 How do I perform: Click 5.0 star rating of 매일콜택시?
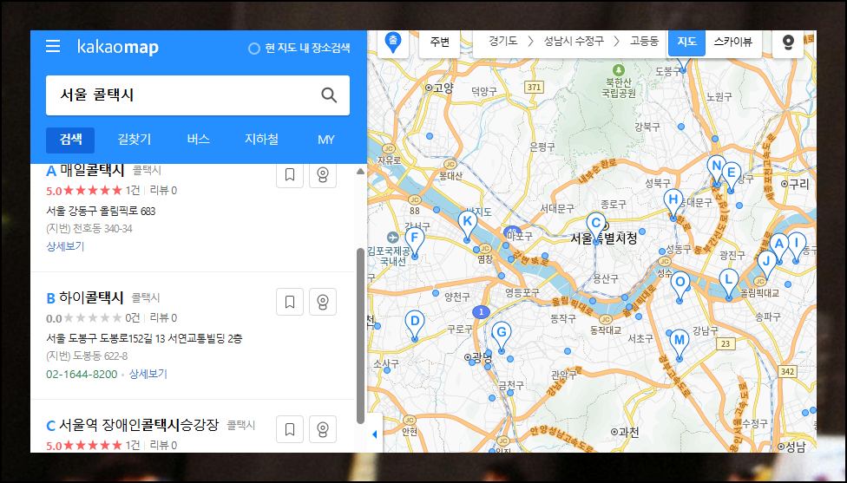84,191
